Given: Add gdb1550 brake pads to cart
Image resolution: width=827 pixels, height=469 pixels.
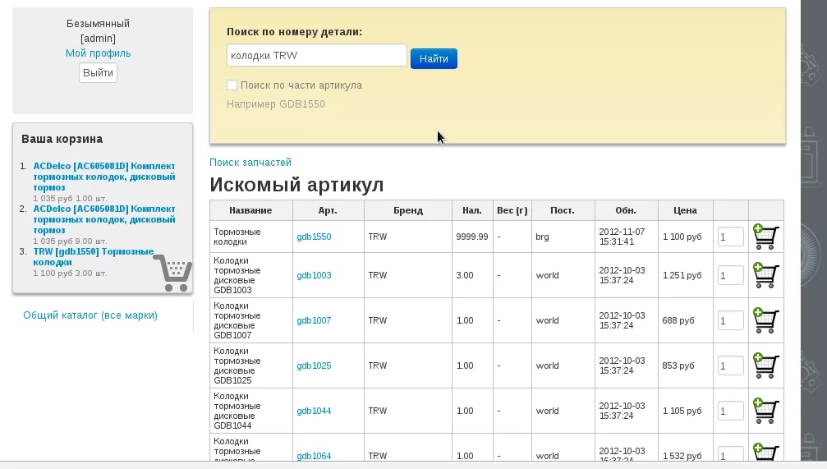Looking at the screenshot, I should point(765,237).
